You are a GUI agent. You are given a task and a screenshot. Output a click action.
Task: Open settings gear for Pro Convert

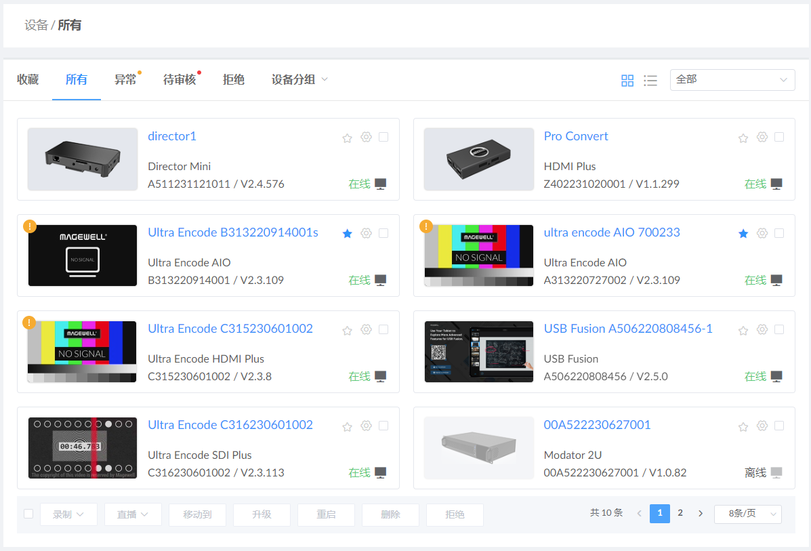pos(762,137)
